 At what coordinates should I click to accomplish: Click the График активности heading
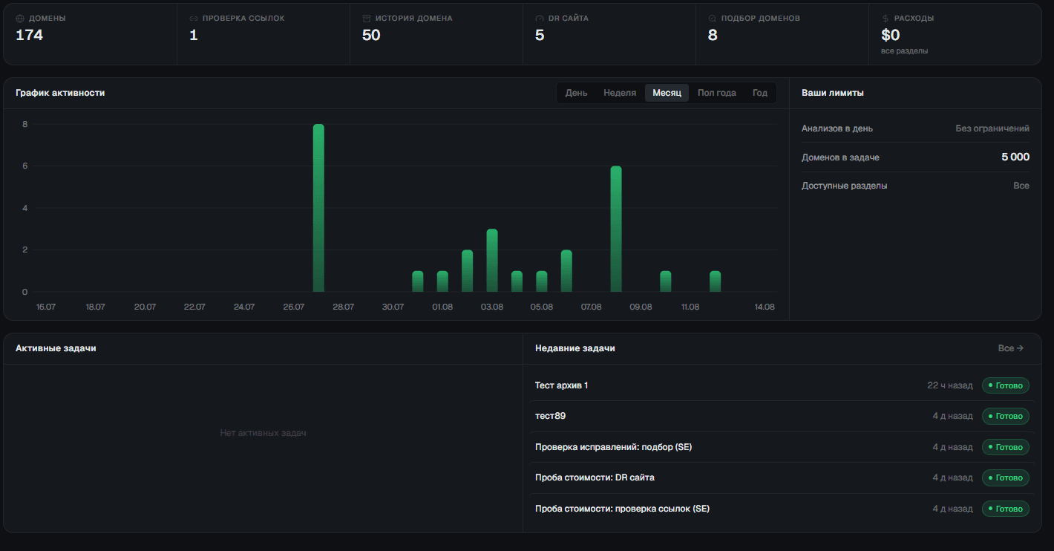60,93
